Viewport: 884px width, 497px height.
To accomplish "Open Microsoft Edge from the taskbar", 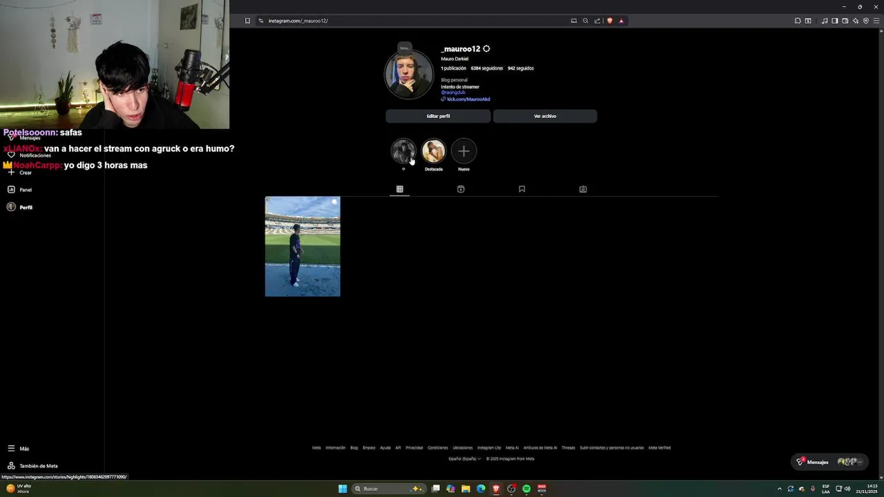I will (481, 489).
